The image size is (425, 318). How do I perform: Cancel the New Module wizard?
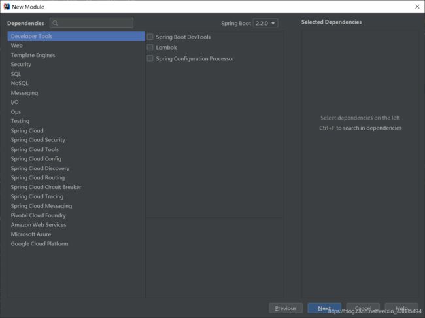(363, 308)
